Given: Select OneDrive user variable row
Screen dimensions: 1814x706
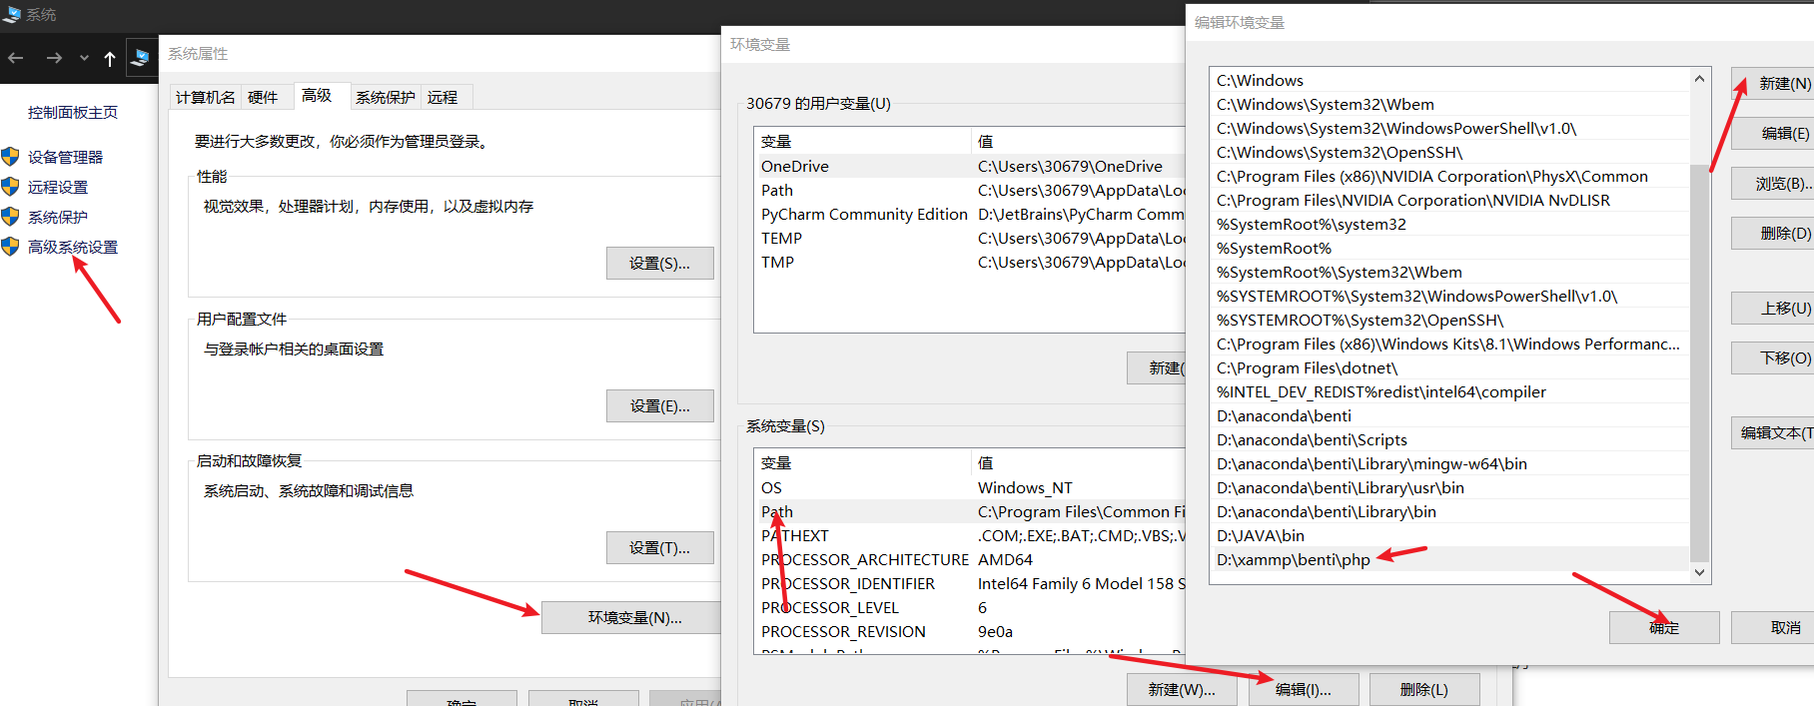Looking at the screenshot, I should [969, 167].
